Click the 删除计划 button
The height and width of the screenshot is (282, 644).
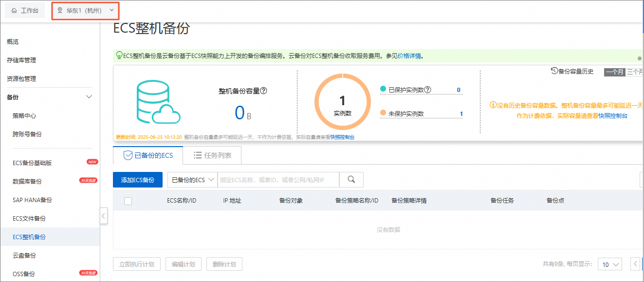(224, 264)
